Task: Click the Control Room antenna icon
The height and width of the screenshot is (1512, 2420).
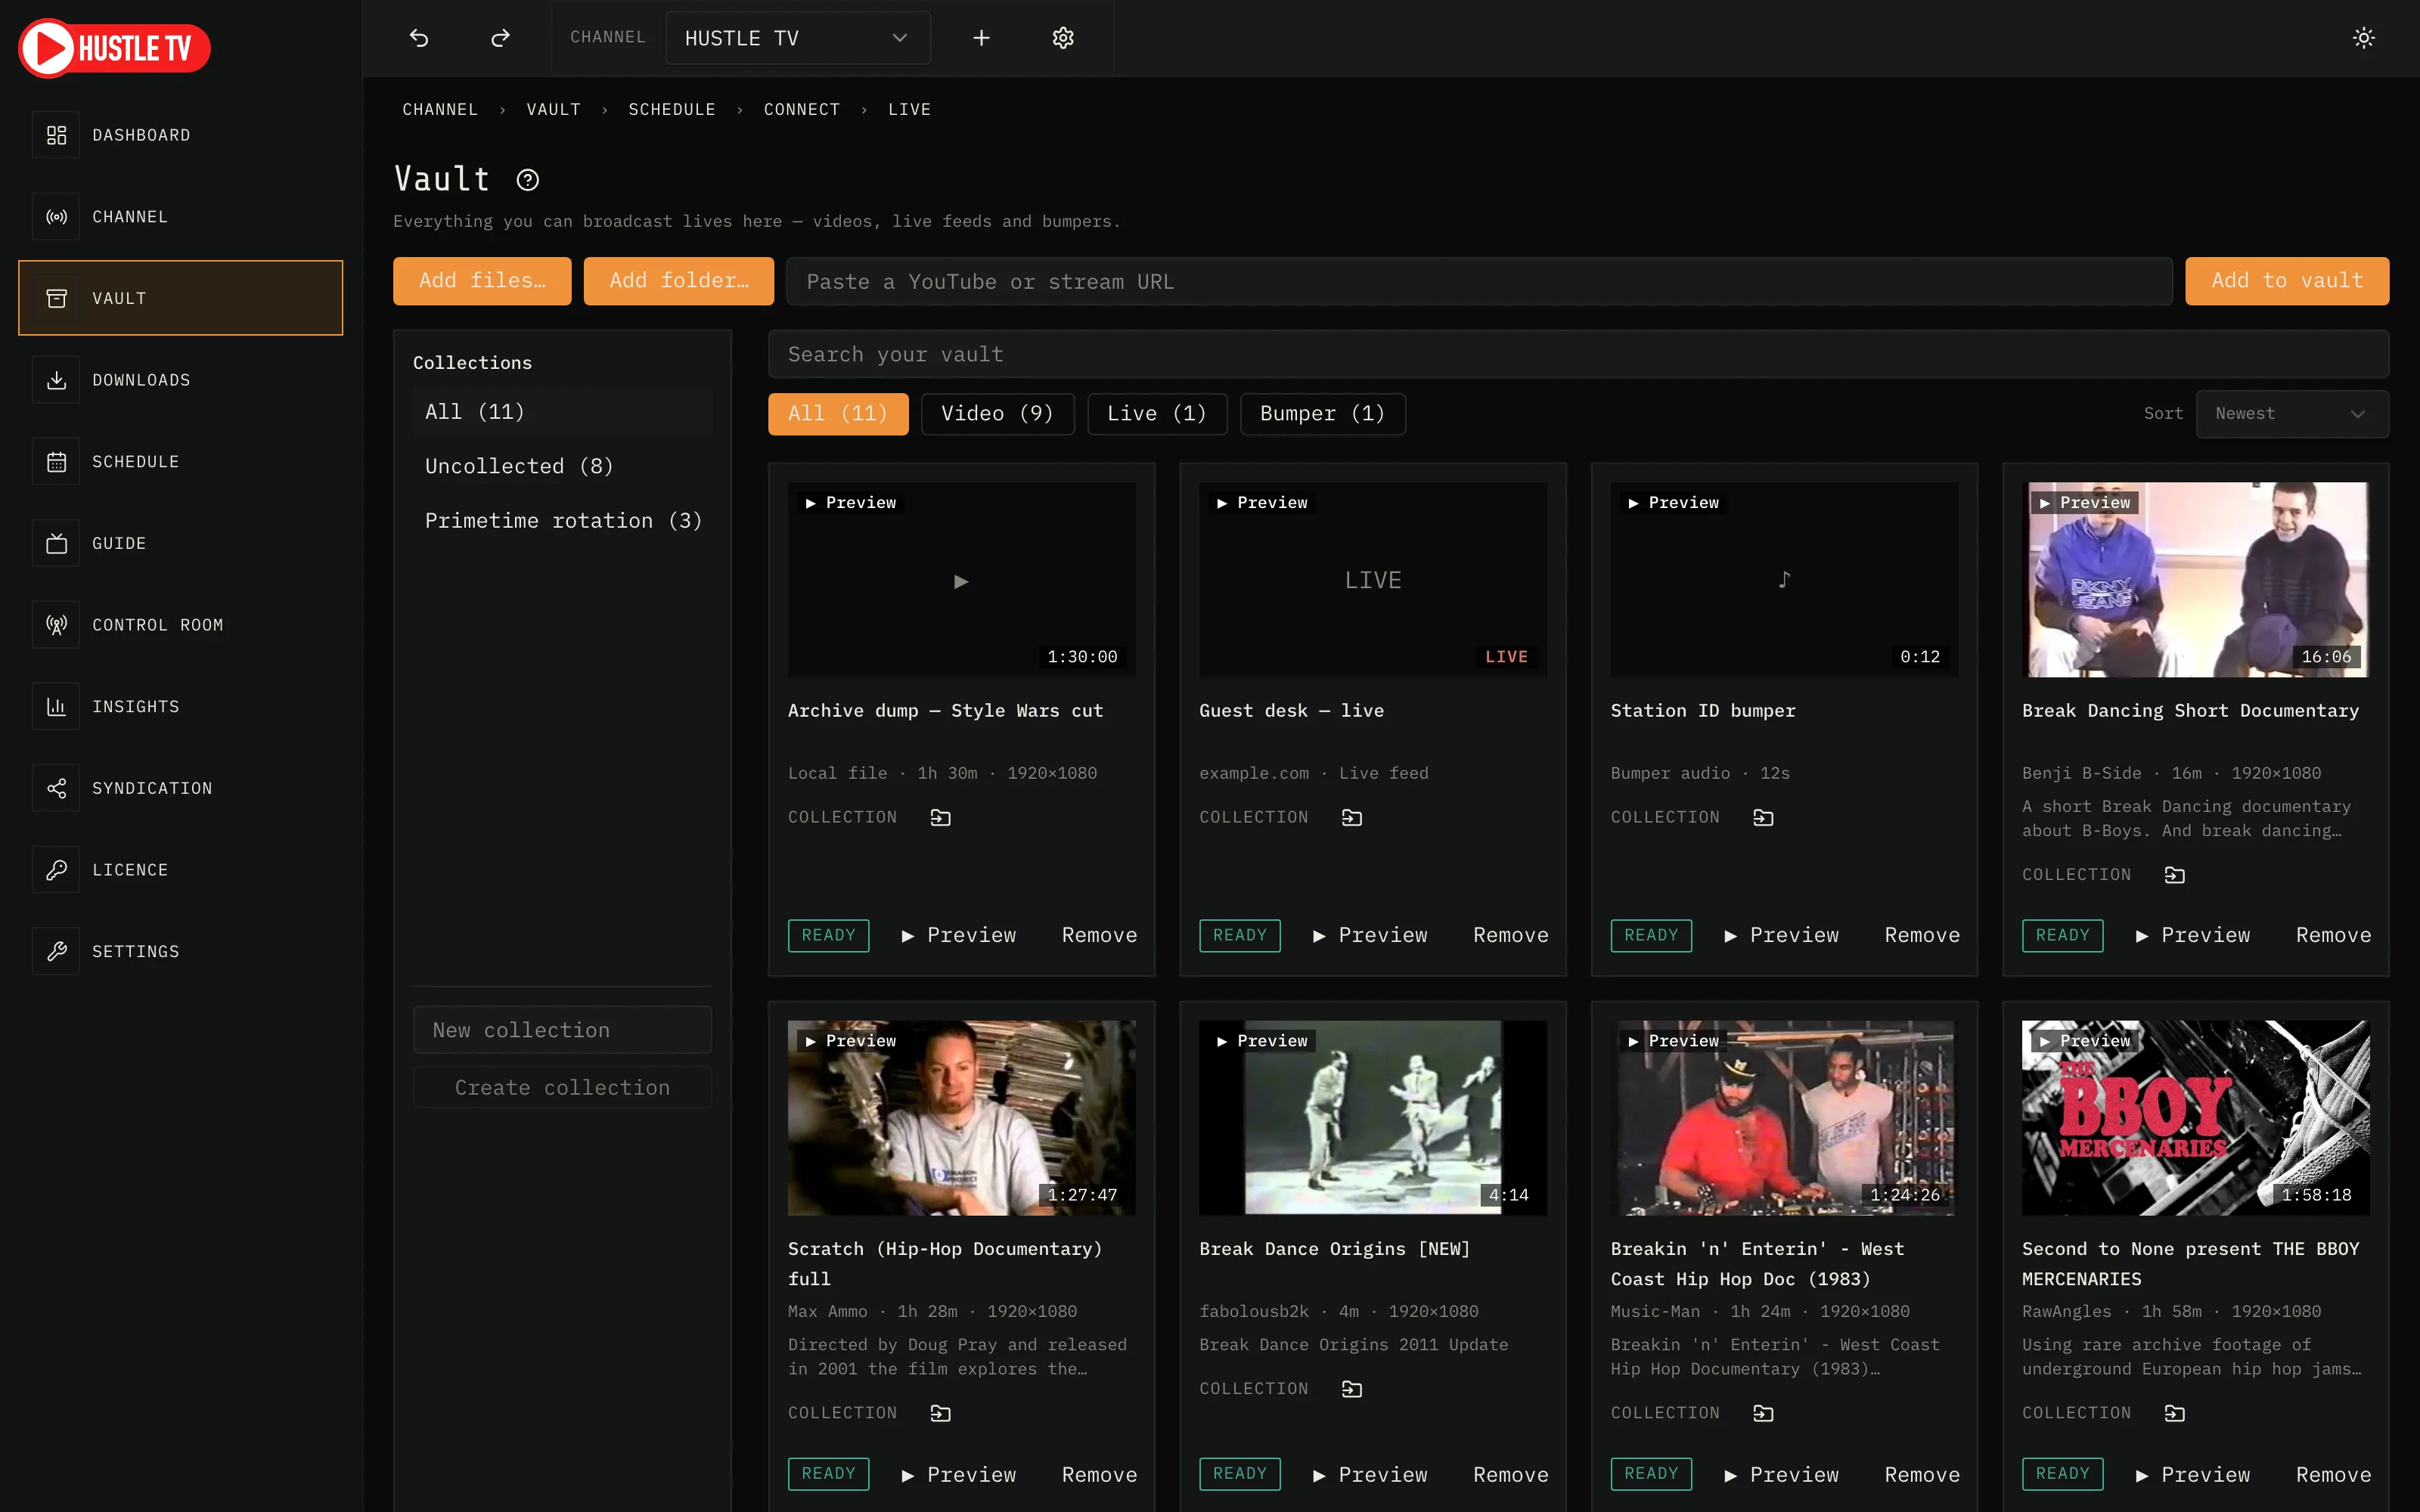Action: [x=56, y=625]
